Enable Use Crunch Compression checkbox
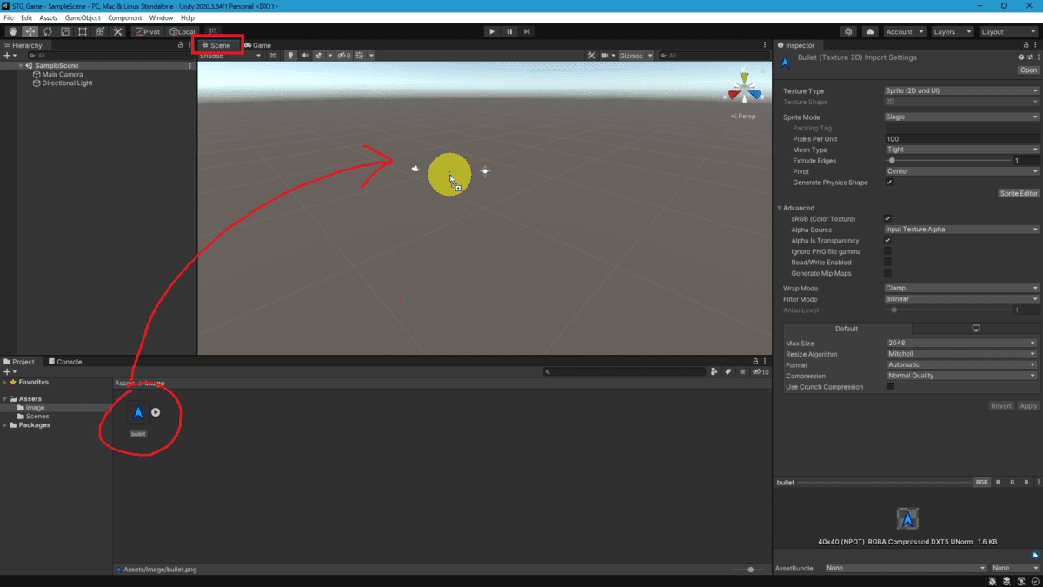The image size is (1043, 587). click(x=890, y=387)
